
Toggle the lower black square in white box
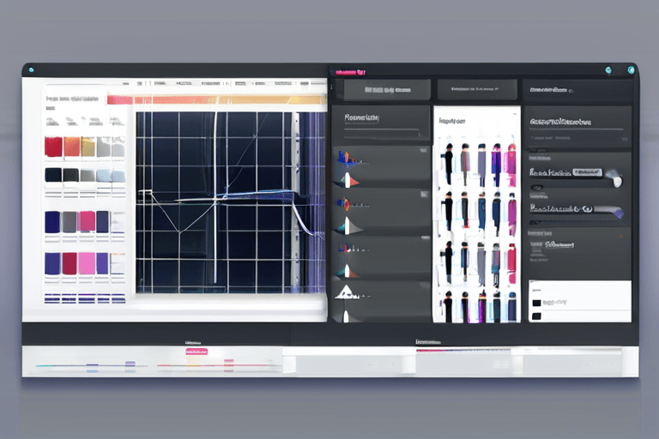coord(537,316)
